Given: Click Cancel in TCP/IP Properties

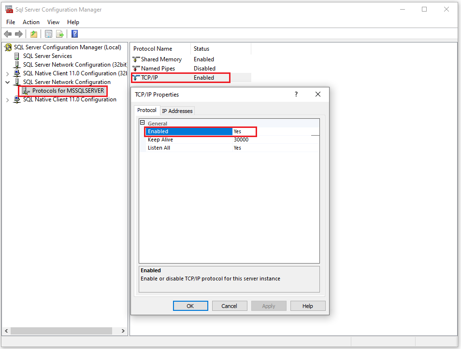Looking at the screenshot, I should pyautogui.click(x=229, y=306).
